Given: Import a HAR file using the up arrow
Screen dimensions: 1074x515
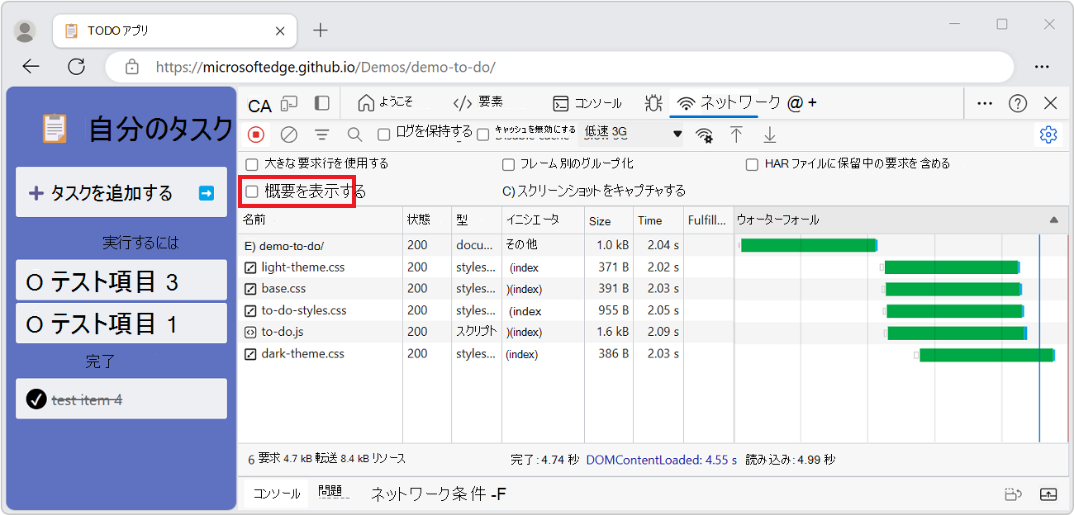Looking at the screenshot, I should pos(736,134).
